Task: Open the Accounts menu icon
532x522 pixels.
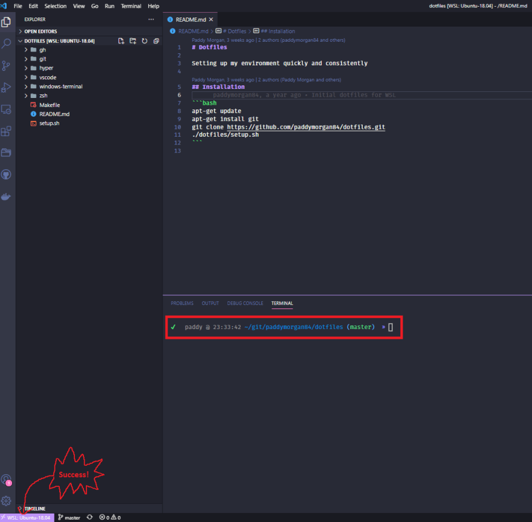Action: 6,480
